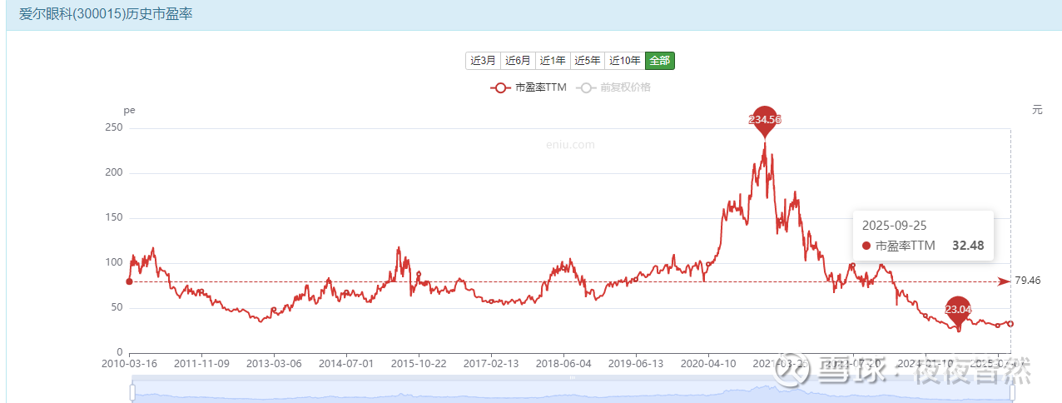This screenshot has height=403, width=1062.
Task: Click the 234.56 maximum PE marker pin
Action: pos(765,120)
